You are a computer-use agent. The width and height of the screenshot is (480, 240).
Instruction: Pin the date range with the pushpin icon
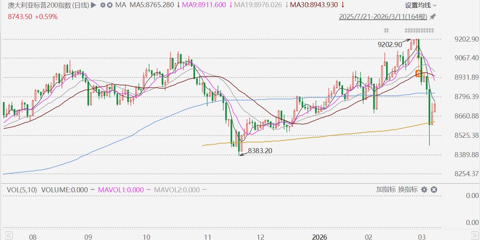point(433,17)
